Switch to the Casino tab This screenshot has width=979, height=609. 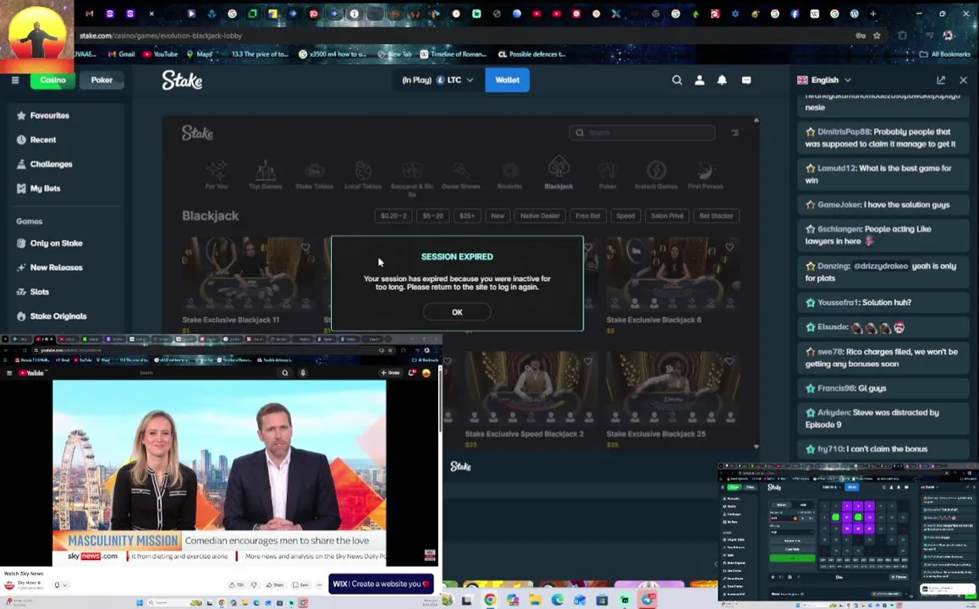[x=52, y=80]
